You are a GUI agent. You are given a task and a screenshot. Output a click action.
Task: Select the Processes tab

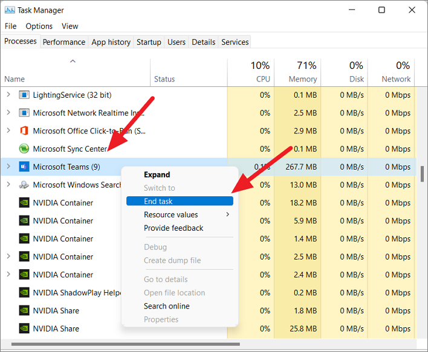click(21, 41)
